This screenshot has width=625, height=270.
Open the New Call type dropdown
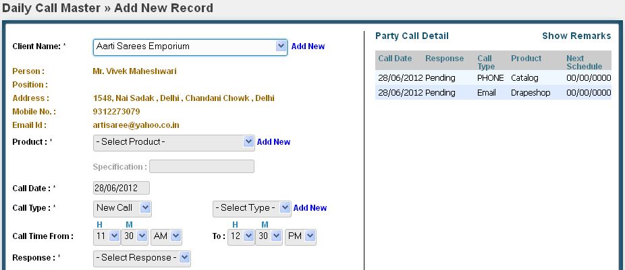pyautogui.click(x=122, y=208)
